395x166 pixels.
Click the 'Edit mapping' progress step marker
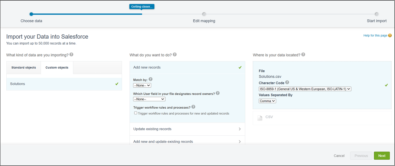coord(204,14)
